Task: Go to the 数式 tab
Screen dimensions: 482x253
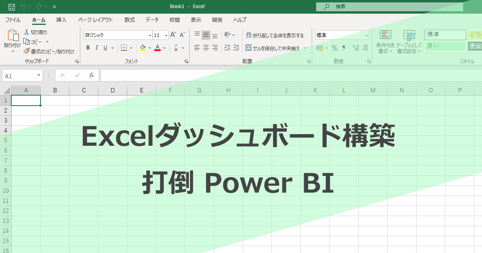Action: pyautogui.click(x=130, y=20)
